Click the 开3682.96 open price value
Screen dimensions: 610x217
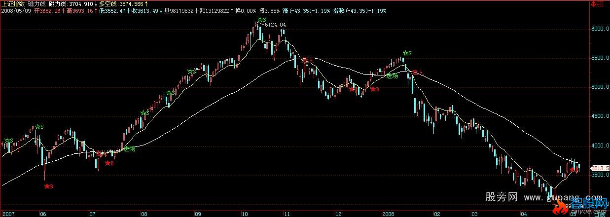(47, 10)
